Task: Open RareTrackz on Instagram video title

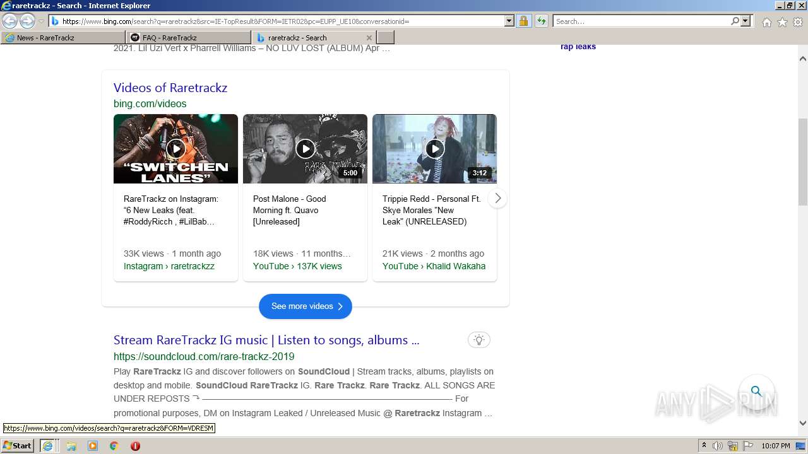Action: click(x=171, y=210)
